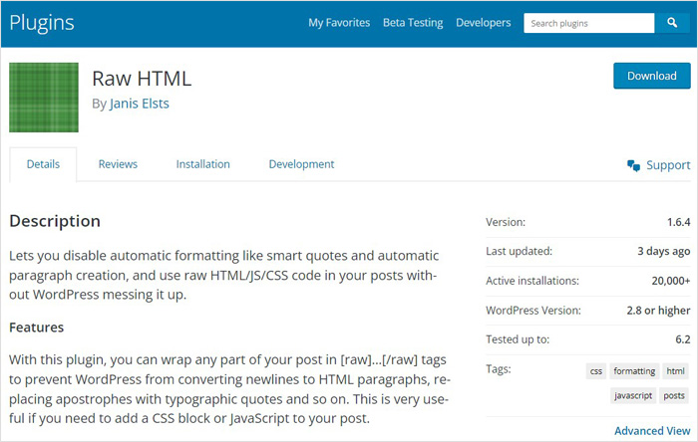The image size is (698, 442).
Task: Click the green plaid plugin thumbnail
Action: 44,98
